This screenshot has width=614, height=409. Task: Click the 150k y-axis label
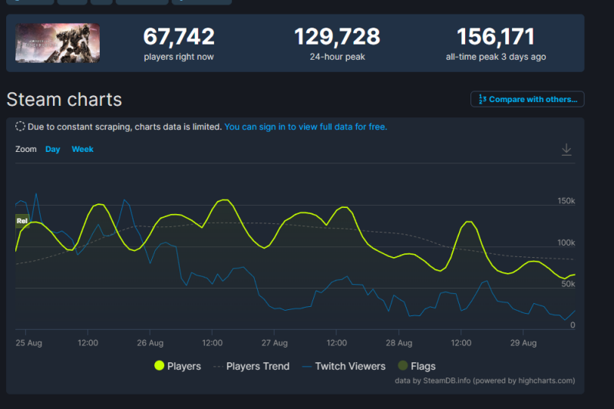[x=566, y=201]
